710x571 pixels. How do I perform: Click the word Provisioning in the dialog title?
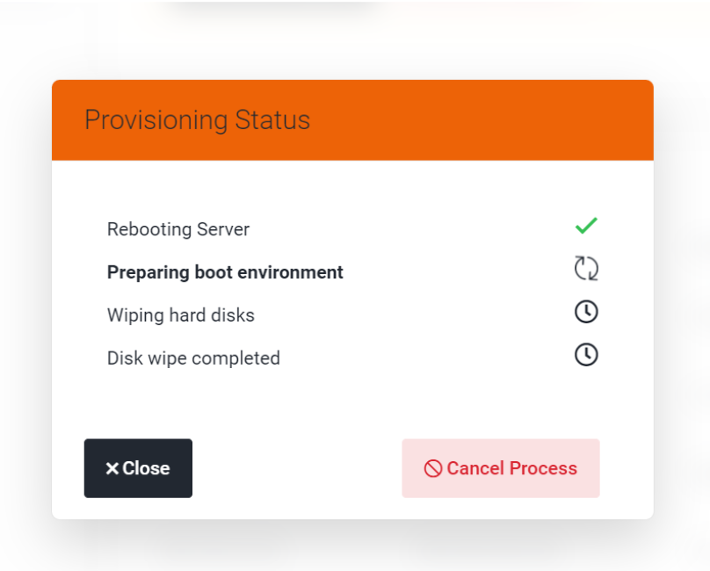click(x=156, y=120)
